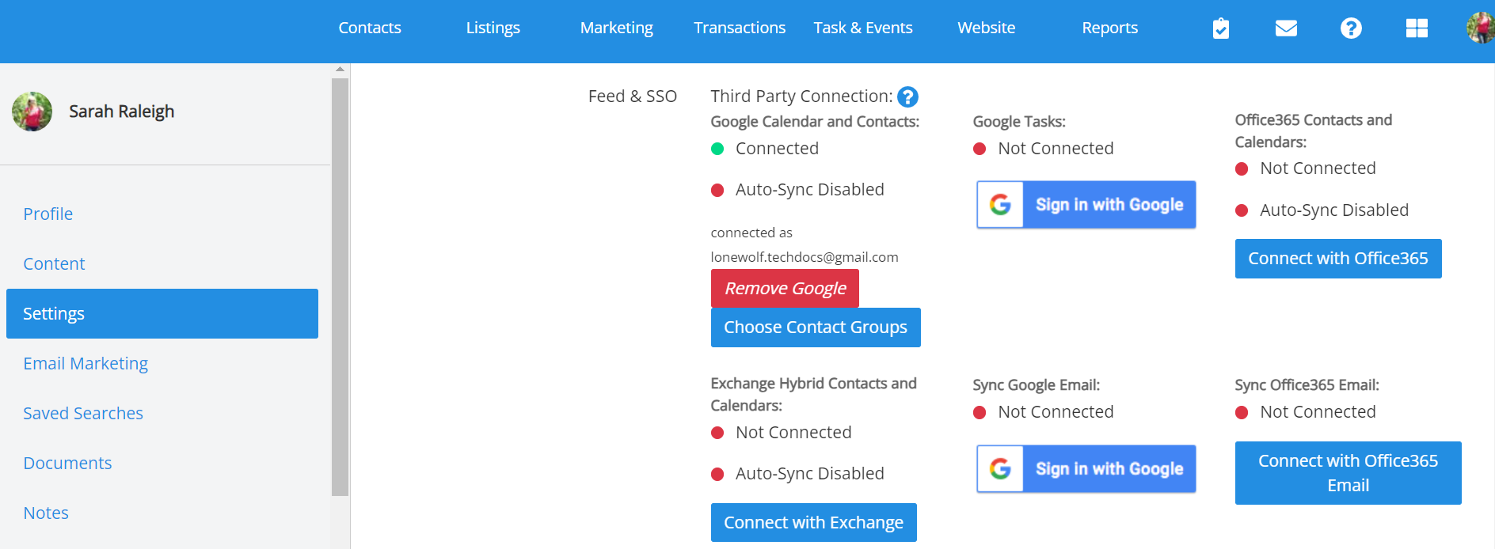Open the apps grid icon
The width and height of the screenshot is (1495, 549).
(x=1417, y=28)
